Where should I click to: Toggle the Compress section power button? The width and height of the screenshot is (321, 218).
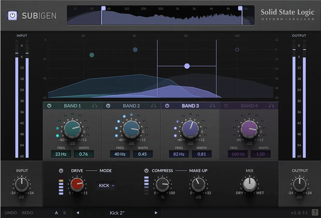point(147,171)
